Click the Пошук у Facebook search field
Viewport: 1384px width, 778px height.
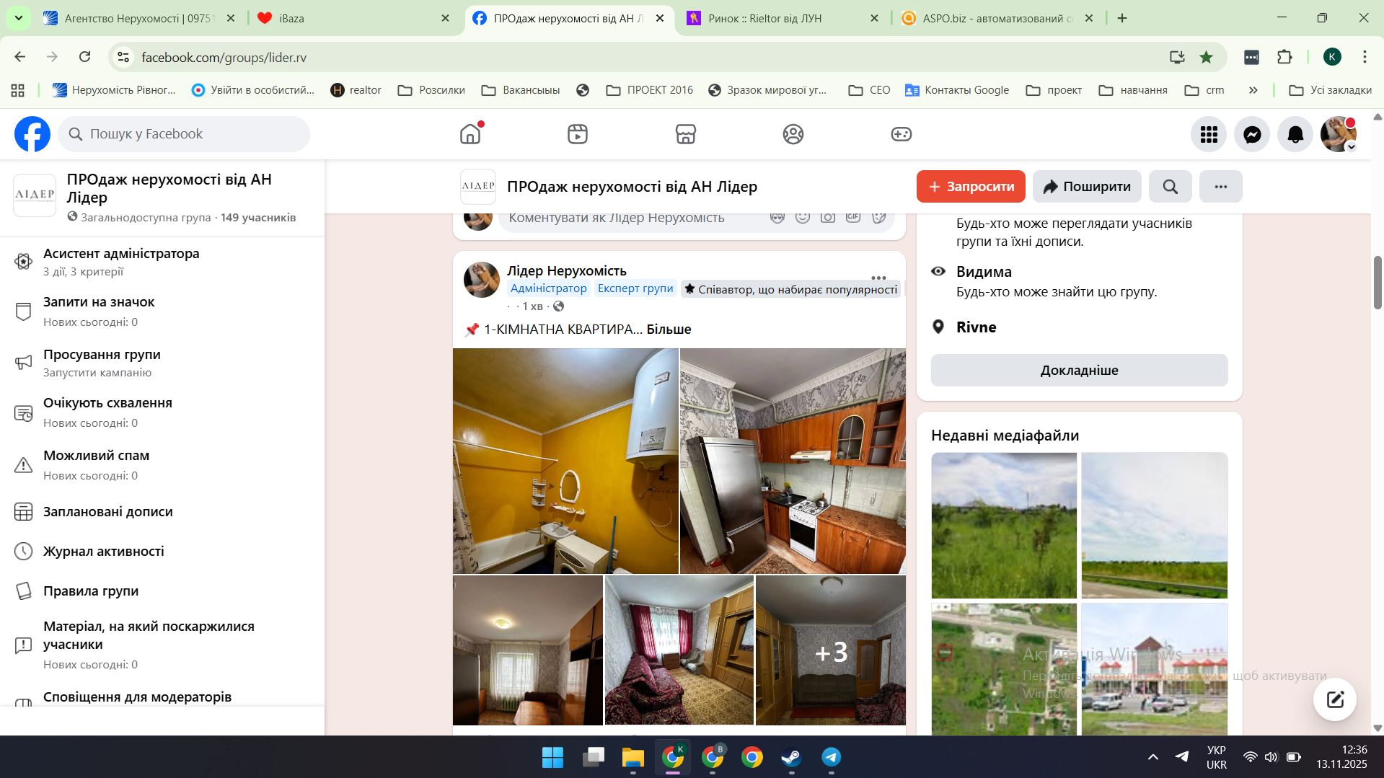(184, 134)
